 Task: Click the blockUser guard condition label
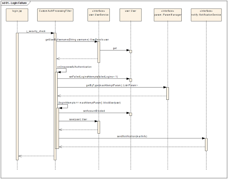click(x=89, y=103)
